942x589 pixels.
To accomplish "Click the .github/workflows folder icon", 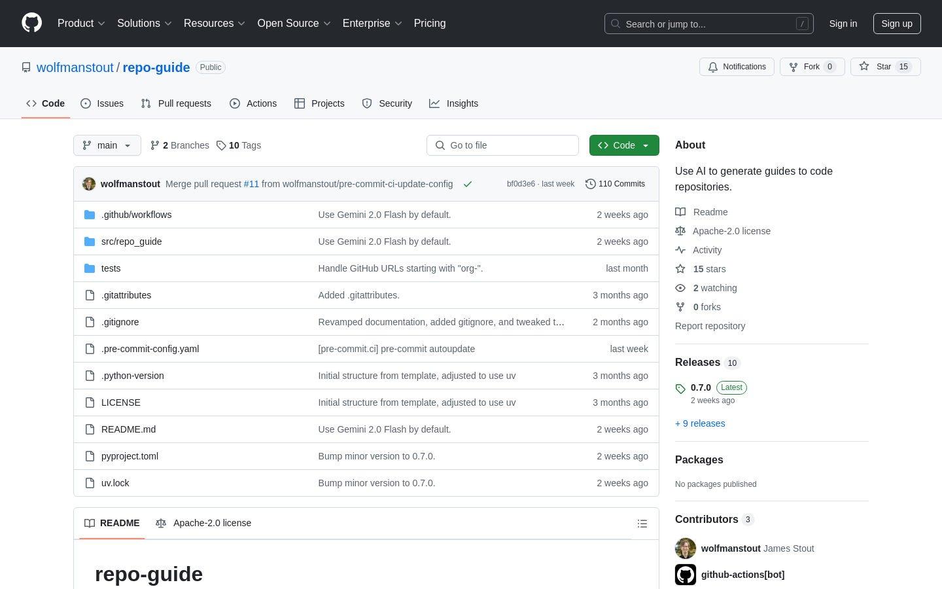I will pyautogui.click(x=90, y=215).
